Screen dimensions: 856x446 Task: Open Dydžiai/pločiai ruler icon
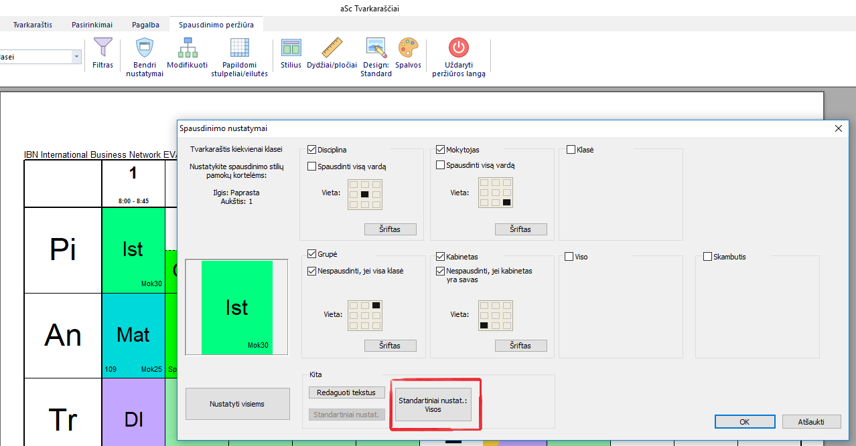click(x=332, y=48)
